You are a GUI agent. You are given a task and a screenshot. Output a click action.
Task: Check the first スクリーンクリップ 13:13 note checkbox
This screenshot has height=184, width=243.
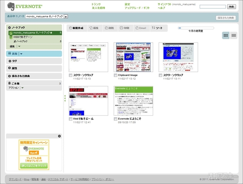coord(70,75)
